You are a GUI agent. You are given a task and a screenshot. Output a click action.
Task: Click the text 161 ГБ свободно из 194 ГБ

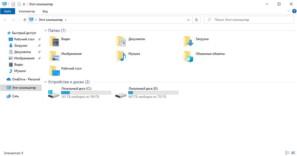click(x=80, y=97)
